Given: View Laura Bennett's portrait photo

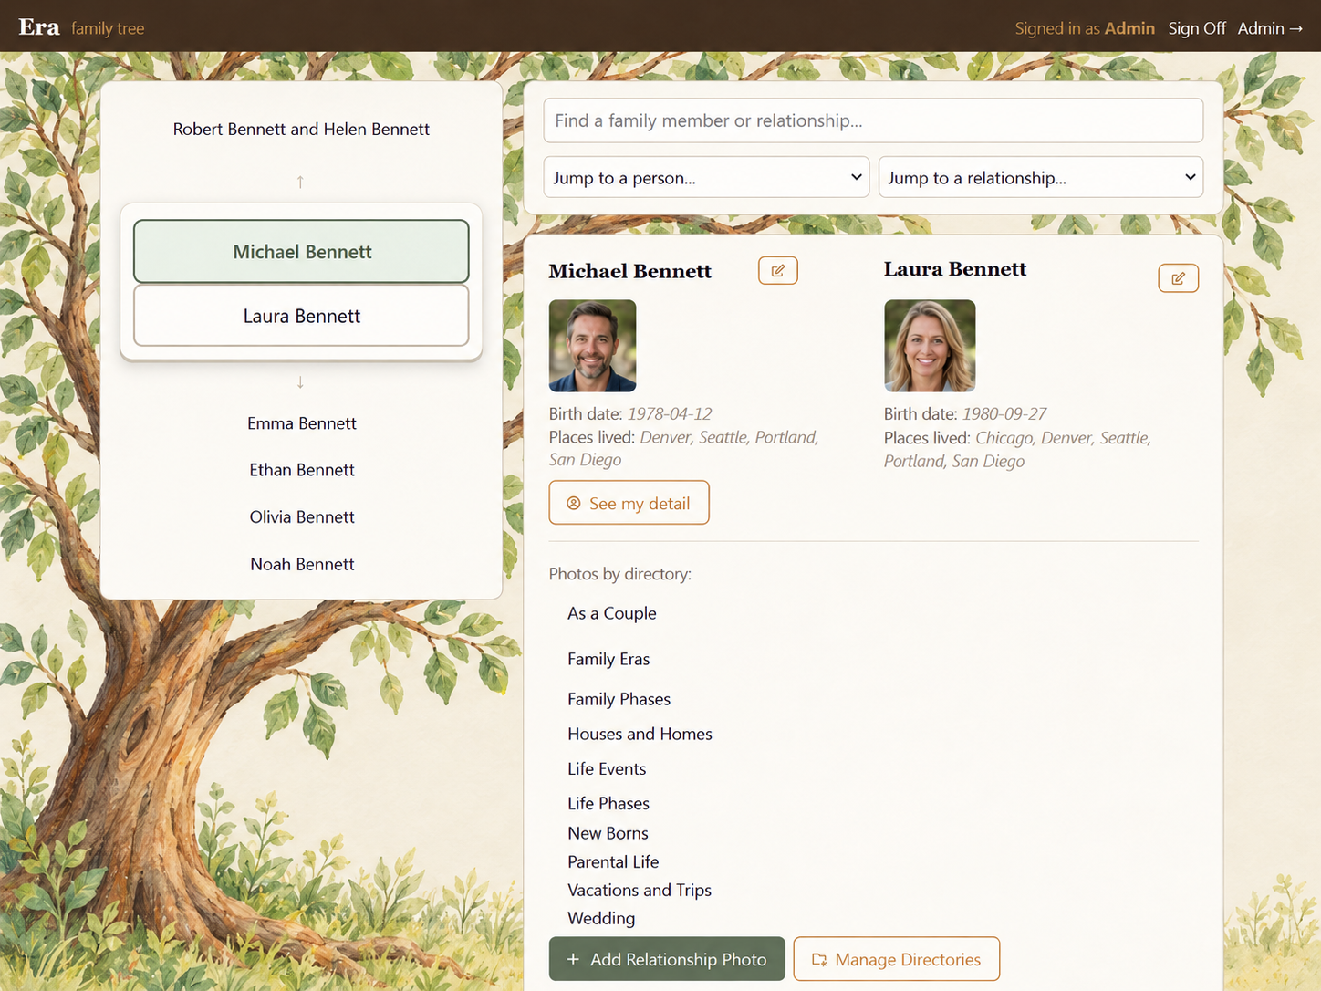Looking at the screenshot, I should pyautogui.click(x=930, y=346).
